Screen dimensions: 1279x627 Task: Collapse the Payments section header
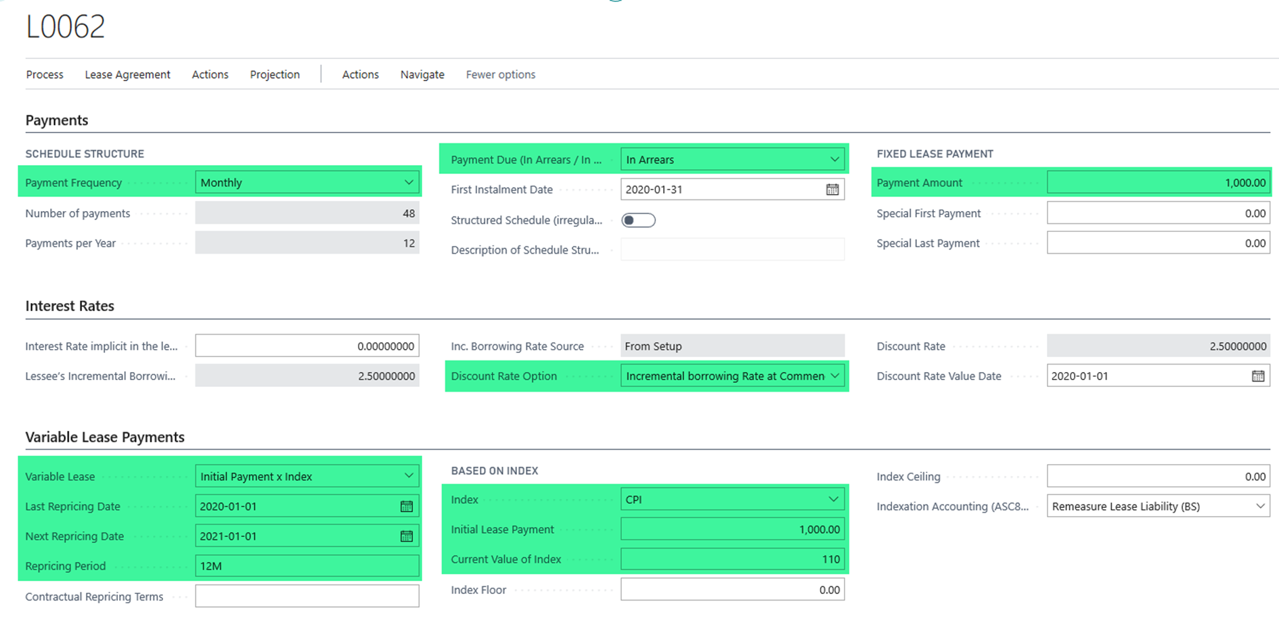tap(57, 120)
